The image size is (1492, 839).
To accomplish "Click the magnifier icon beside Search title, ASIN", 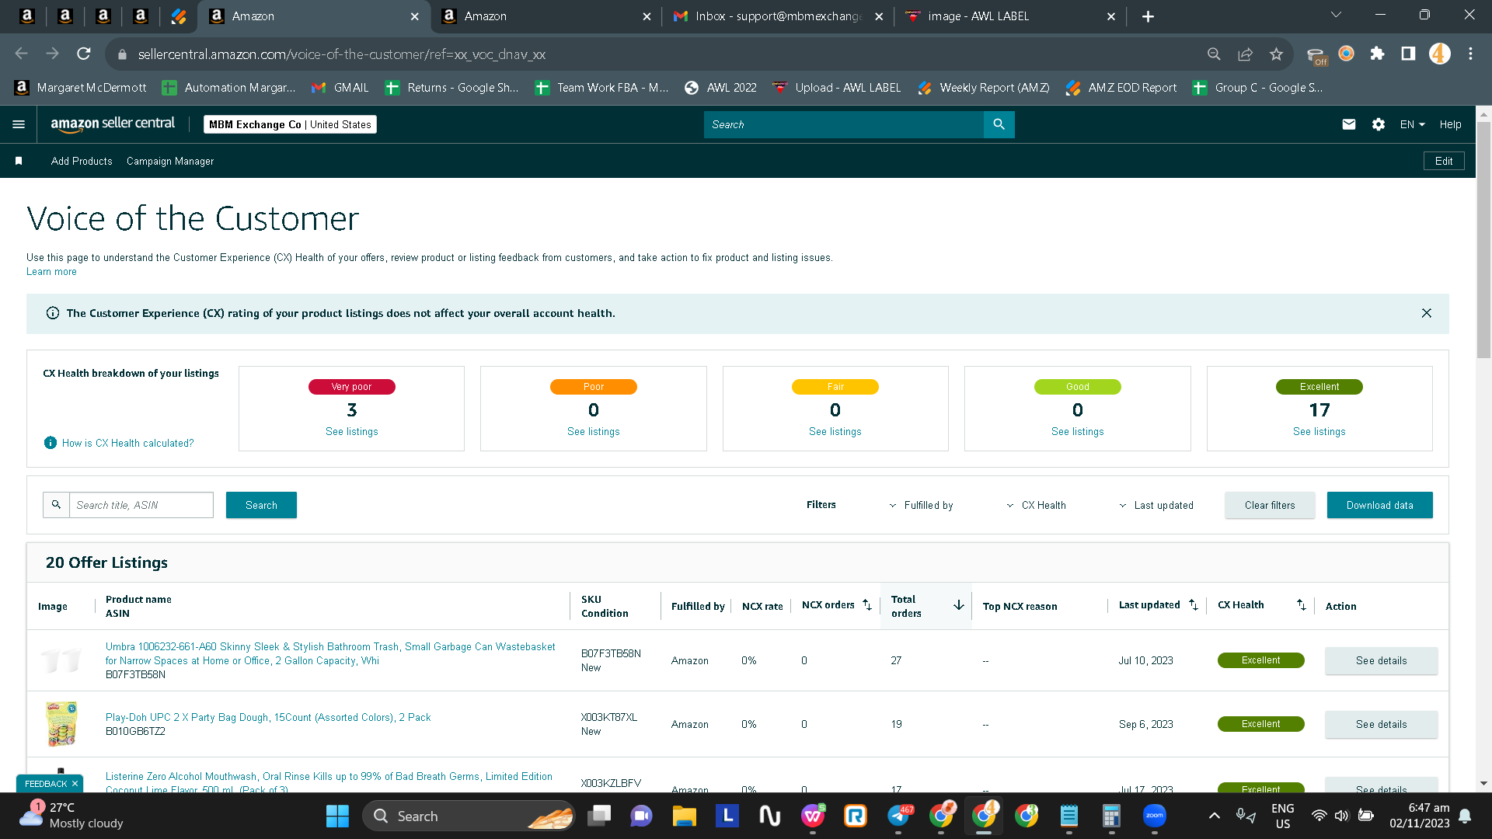I will coord(56,505).
